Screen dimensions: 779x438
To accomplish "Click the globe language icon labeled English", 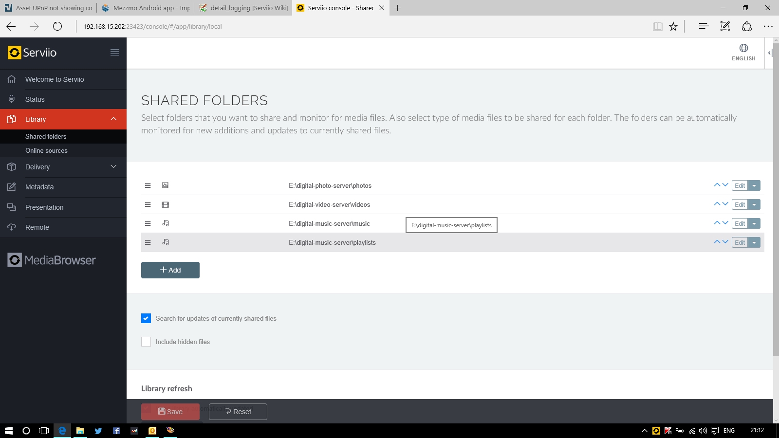I will 743,48.
